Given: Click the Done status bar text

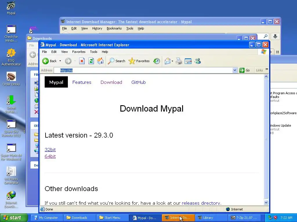Looking at the screenshot, I should [49, 209].
